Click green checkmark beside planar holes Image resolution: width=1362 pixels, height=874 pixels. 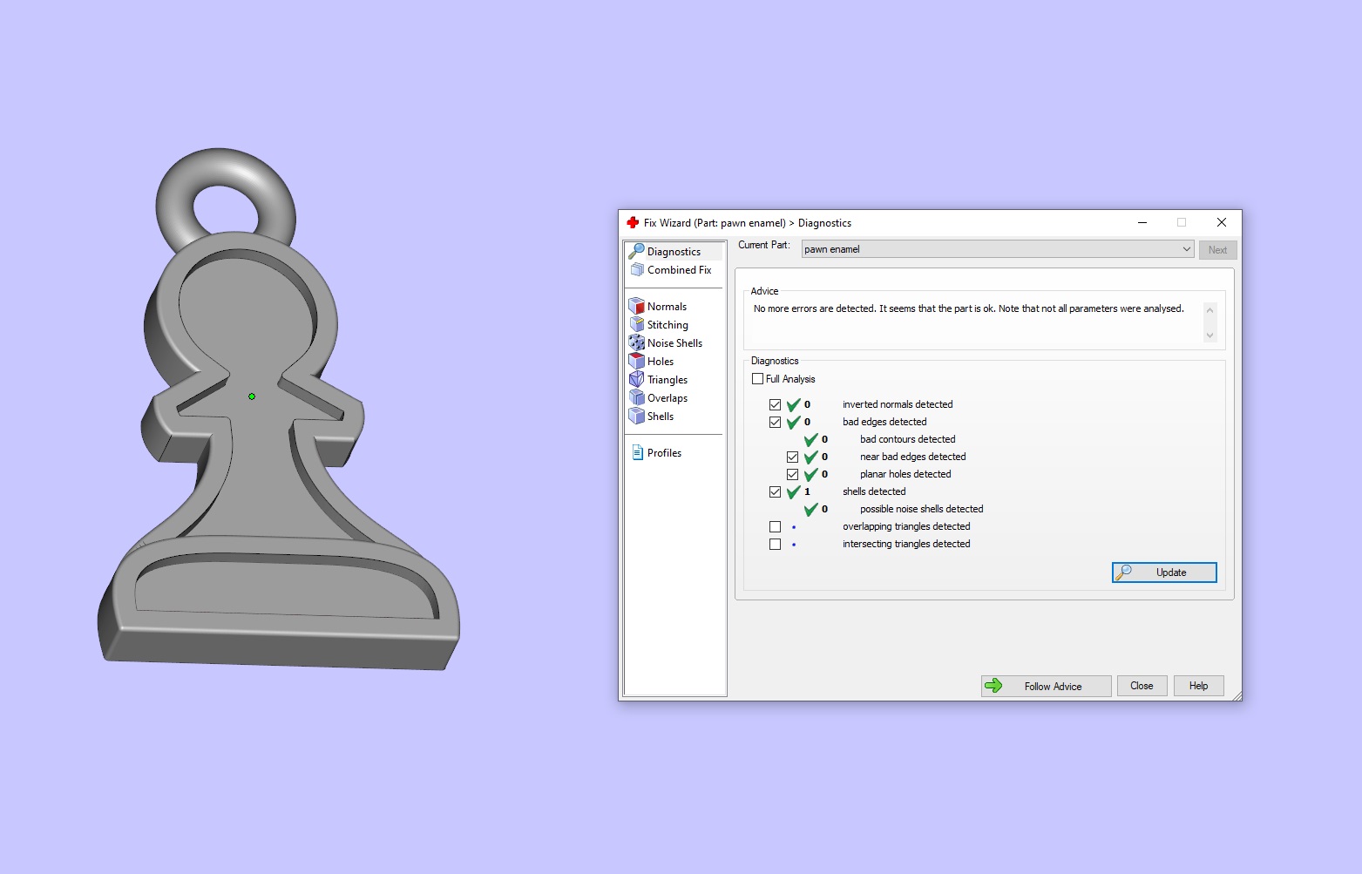point(811,475)
